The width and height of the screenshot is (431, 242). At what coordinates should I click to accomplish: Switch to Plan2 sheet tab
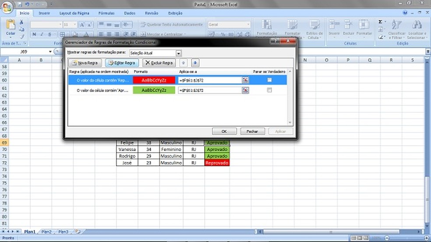[x=46, y=232]
